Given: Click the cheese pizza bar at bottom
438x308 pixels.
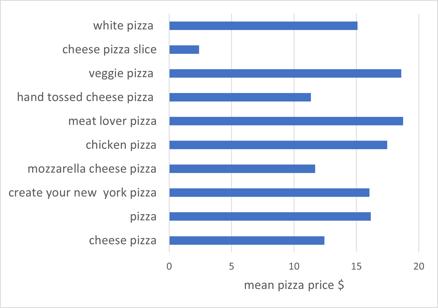Looking at the screenshot, I should click(x=247, y=240).
